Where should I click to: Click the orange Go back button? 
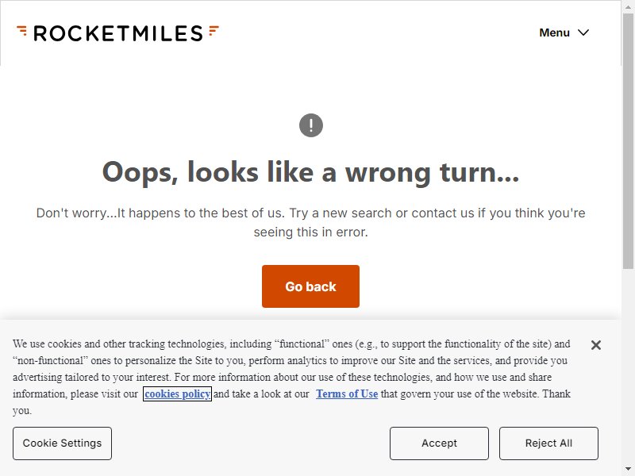pos(310,286)
